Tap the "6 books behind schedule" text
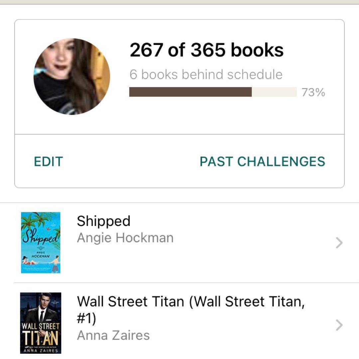 coord(206,74)
